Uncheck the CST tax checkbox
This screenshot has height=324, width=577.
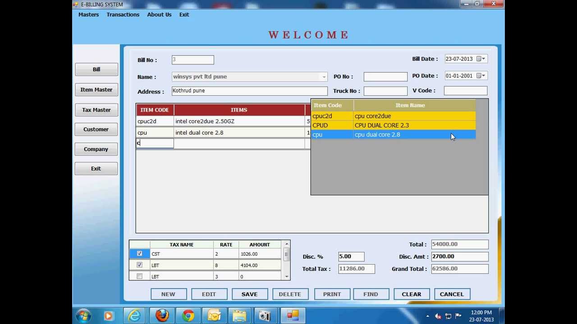[x=139, y=254]
